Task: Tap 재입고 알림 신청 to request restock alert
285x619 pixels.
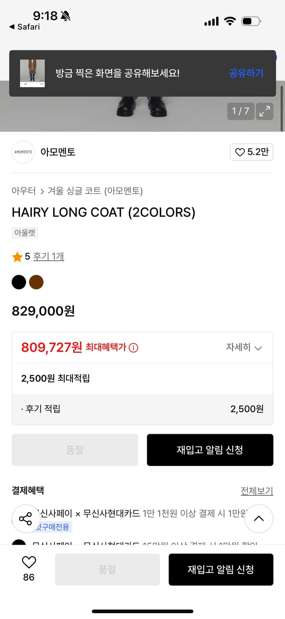Action: coord(210,450)
